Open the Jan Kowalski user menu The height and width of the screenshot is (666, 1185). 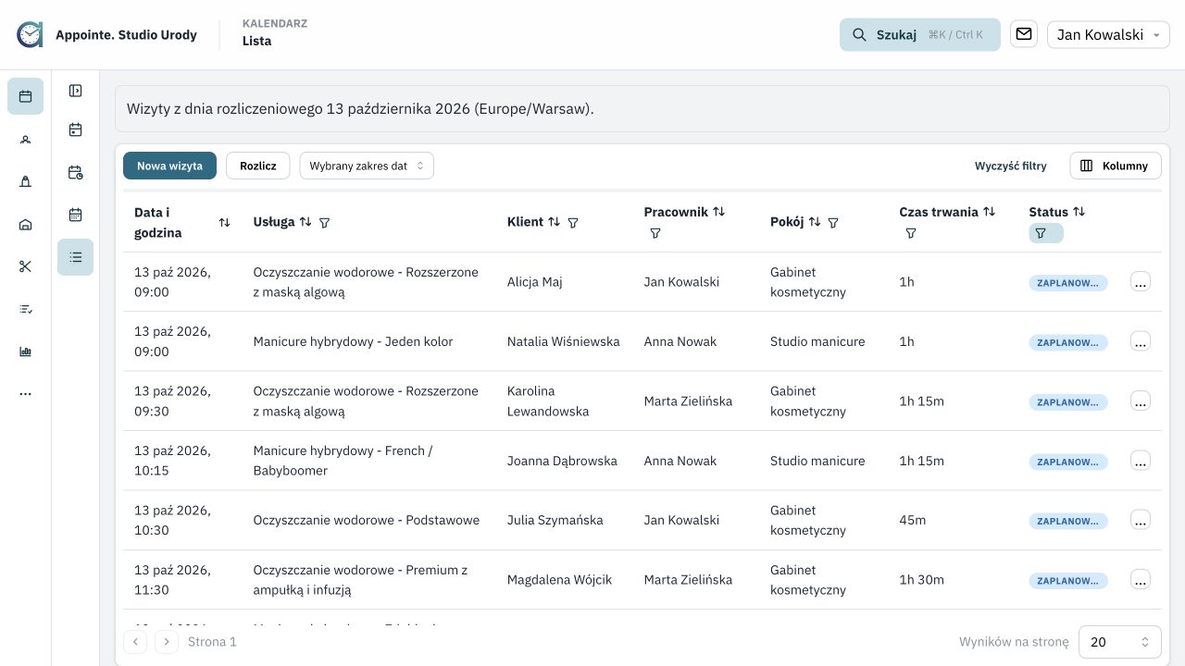tap(1108, 34)
